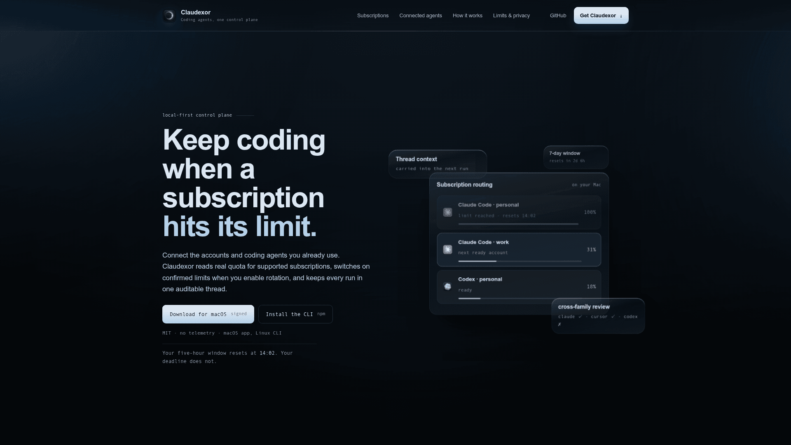Click the Codex personal usage bar
Viewport: 791px width, 445px height.
(520, 298)
